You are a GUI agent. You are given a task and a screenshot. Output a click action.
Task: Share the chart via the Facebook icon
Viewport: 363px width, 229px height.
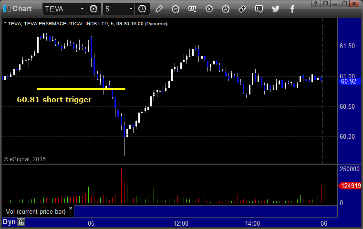pos(292,9)
